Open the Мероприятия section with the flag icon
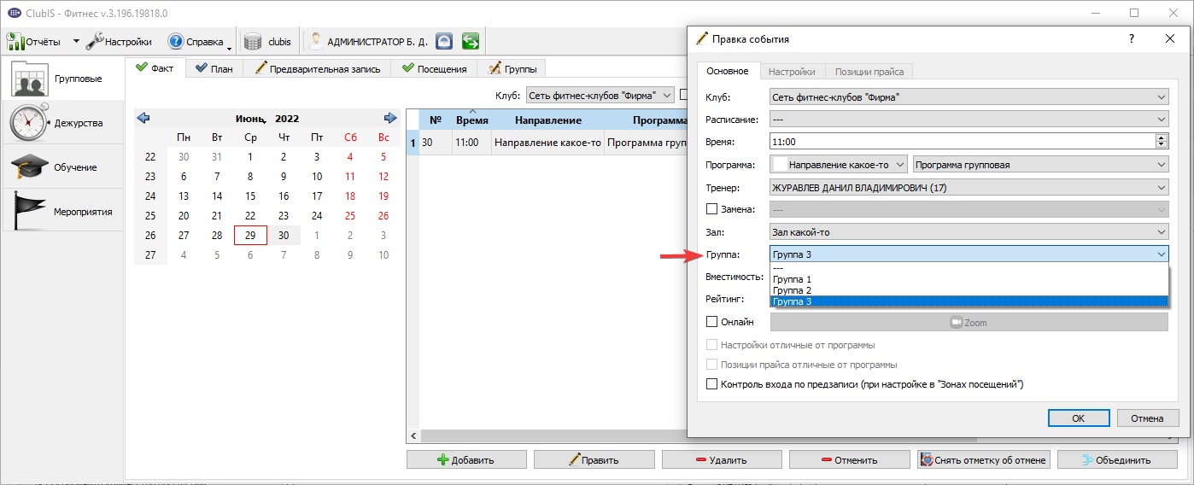This screenshot has height=485, width=1194. point(62,211)
